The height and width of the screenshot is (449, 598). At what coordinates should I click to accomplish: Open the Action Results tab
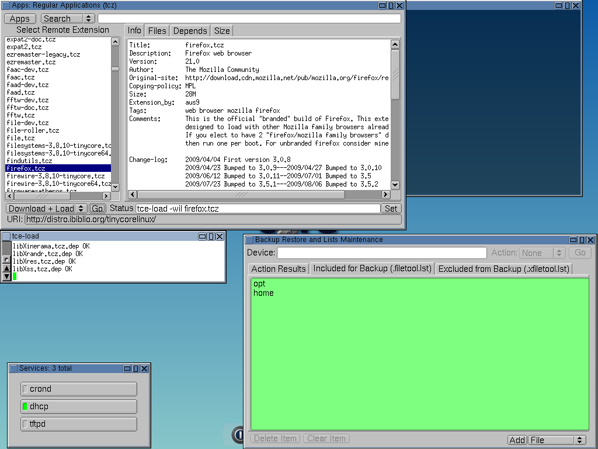click(x=279, y=269)
